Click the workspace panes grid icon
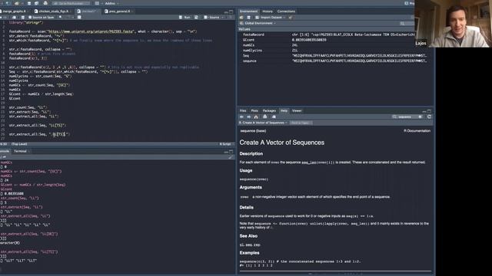Image resolution: width=492 pixels, height=276 pixels. pos(97,3)
